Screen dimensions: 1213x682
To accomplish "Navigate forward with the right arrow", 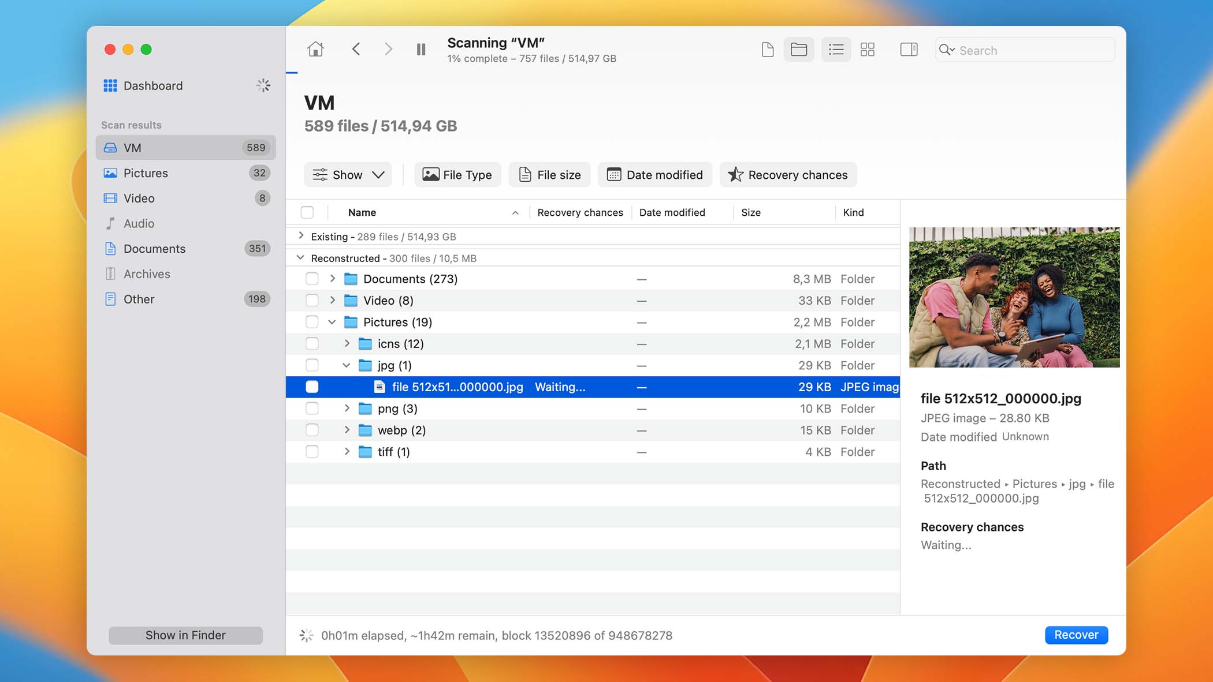I will pyautogui.click(x=388, y=49).
